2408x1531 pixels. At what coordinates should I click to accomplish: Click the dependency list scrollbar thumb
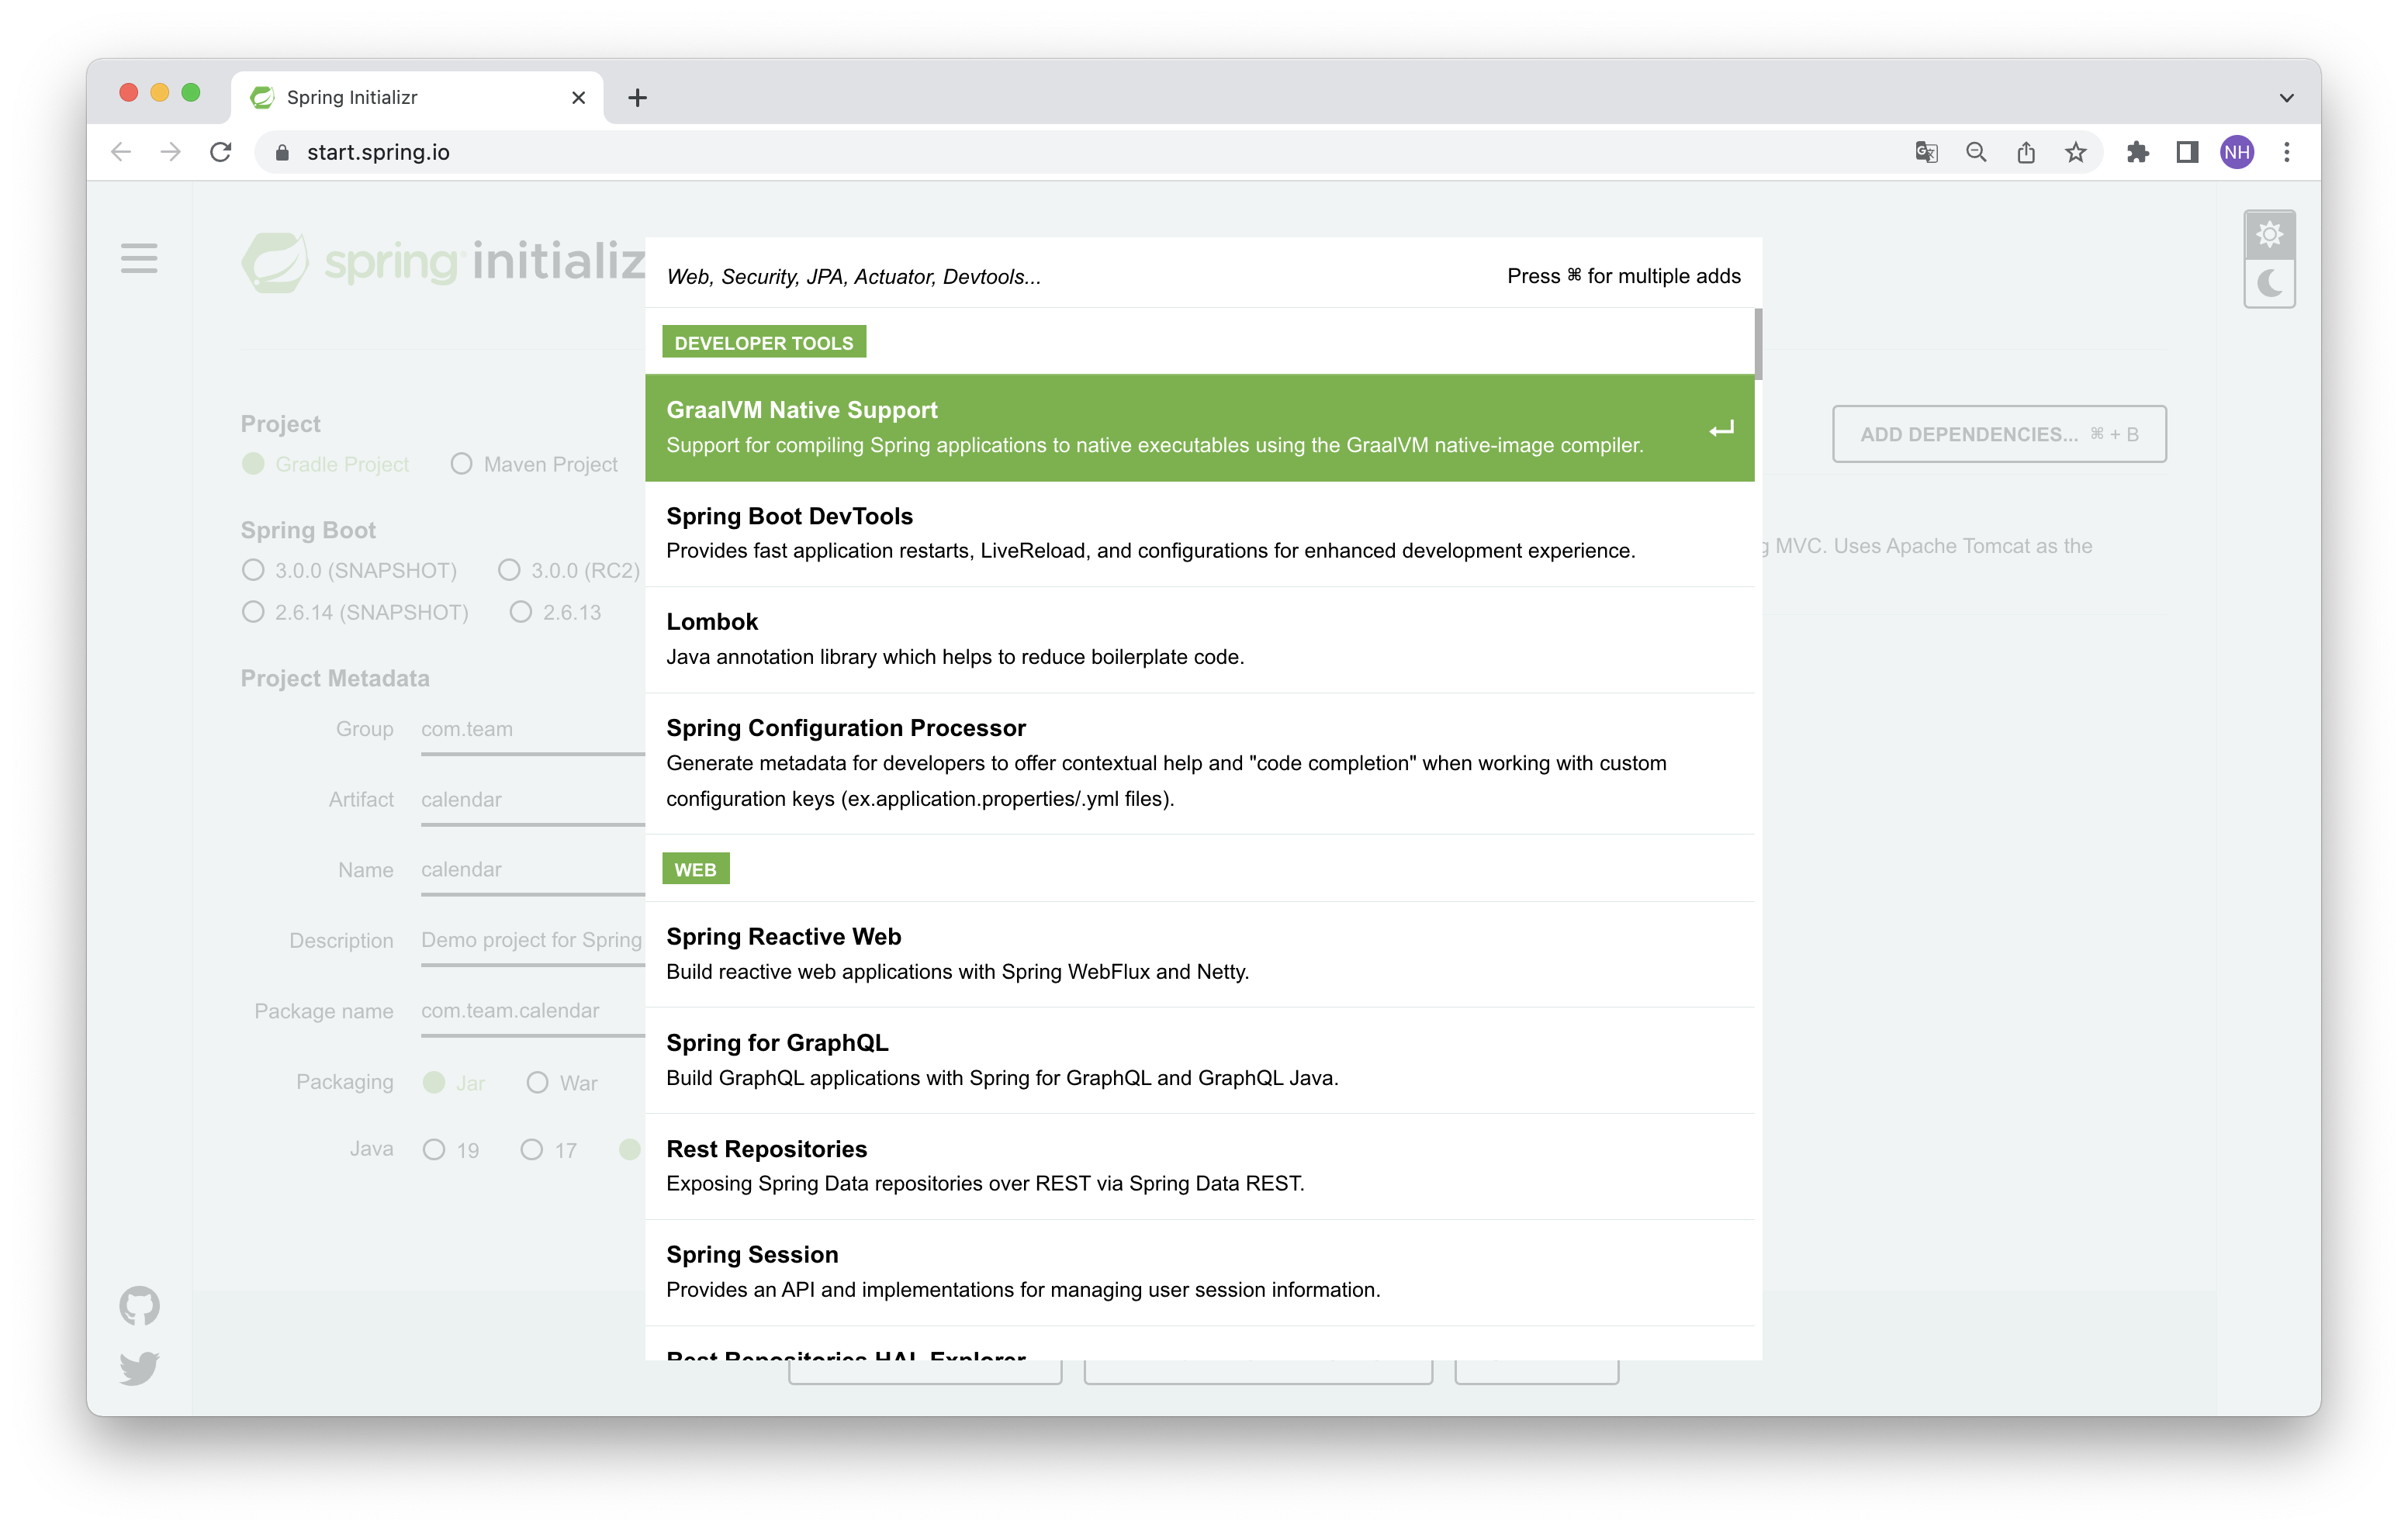(x=1757, y=343)
